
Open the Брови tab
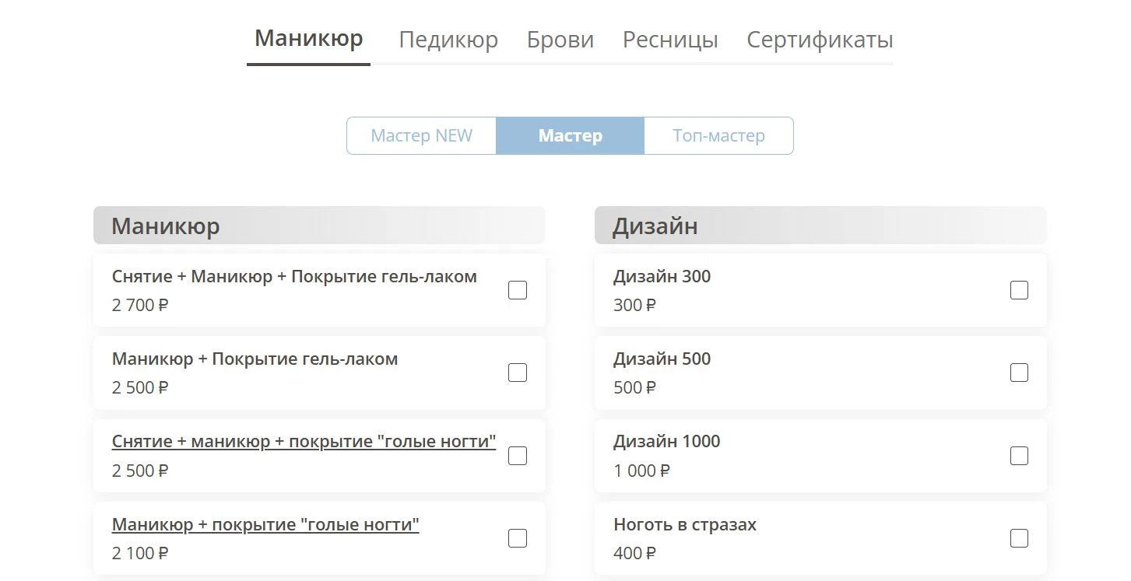tap(560, 39)
